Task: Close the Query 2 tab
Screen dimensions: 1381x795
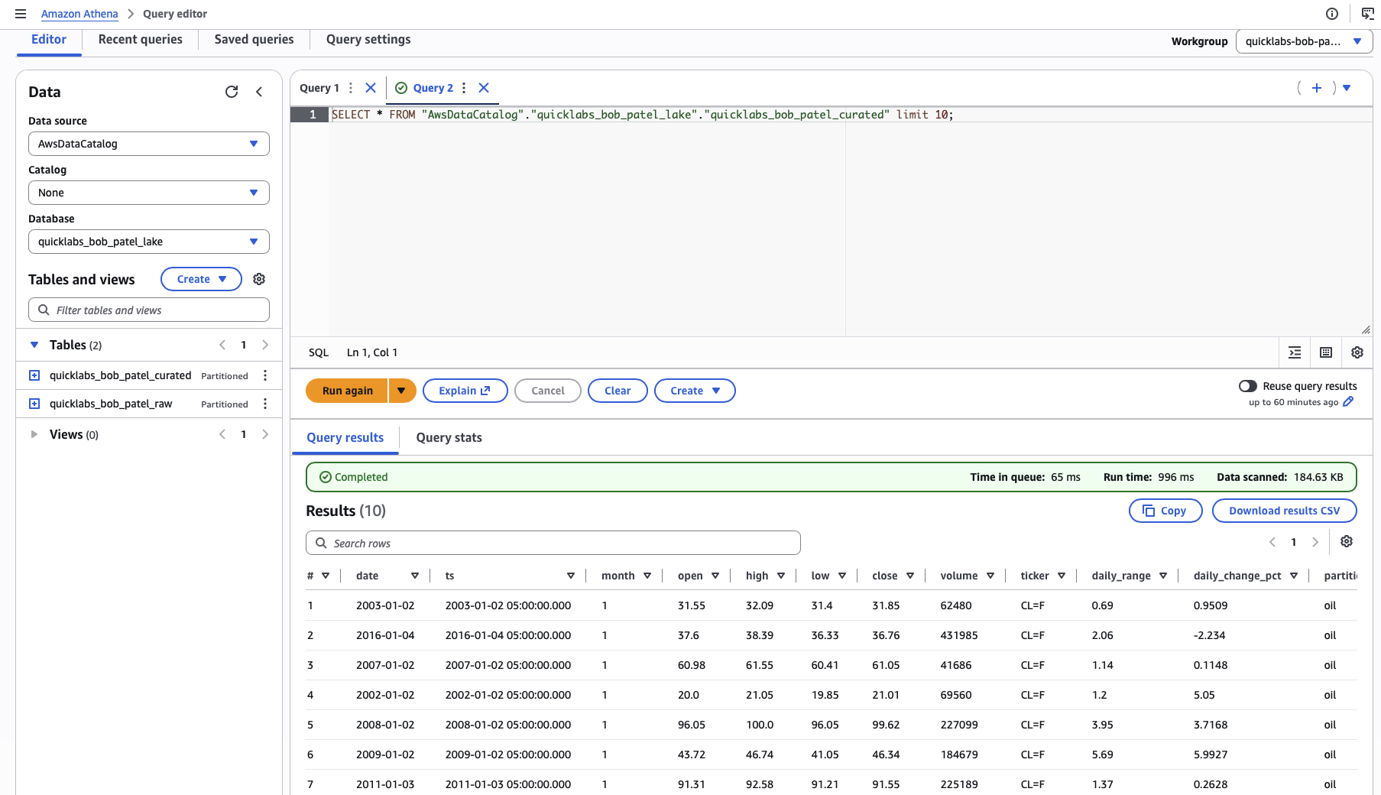Action: coord(484,88)
